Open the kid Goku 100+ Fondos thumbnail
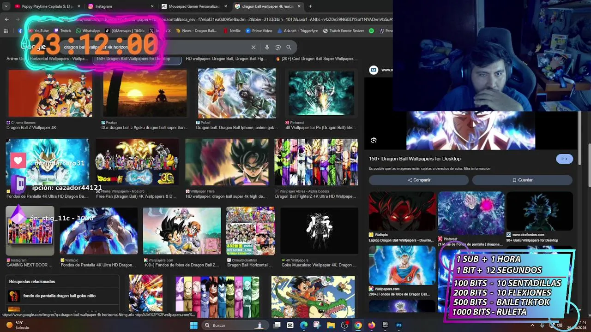Image resolution: width=591 pixels, height=332 pixels. [182, 231]
